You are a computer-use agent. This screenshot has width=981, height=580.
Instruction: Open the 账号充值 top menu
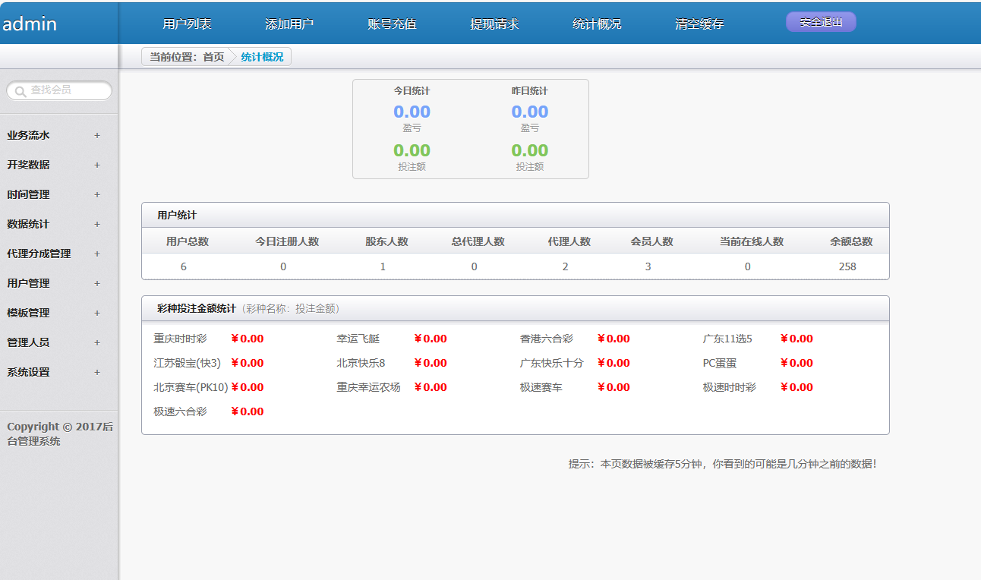pos(392,24)
